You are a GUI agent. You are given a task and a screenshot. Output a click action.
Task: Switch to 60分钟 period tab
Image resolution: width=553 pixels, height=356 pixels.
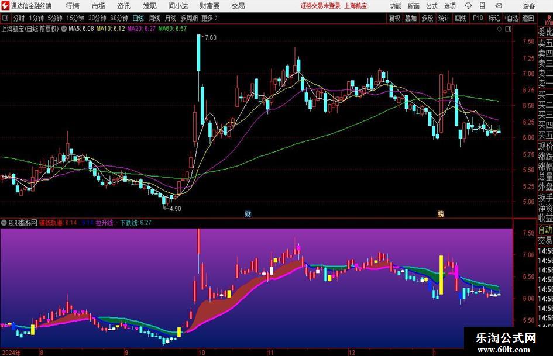pos(119,18)
